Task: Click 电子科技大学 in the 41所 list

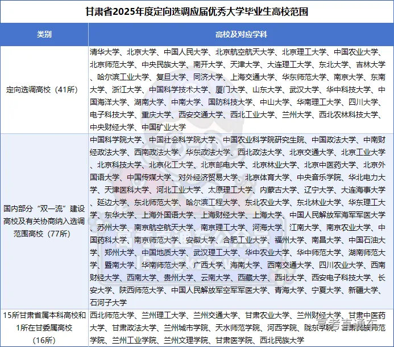Action: pos(112,115)
